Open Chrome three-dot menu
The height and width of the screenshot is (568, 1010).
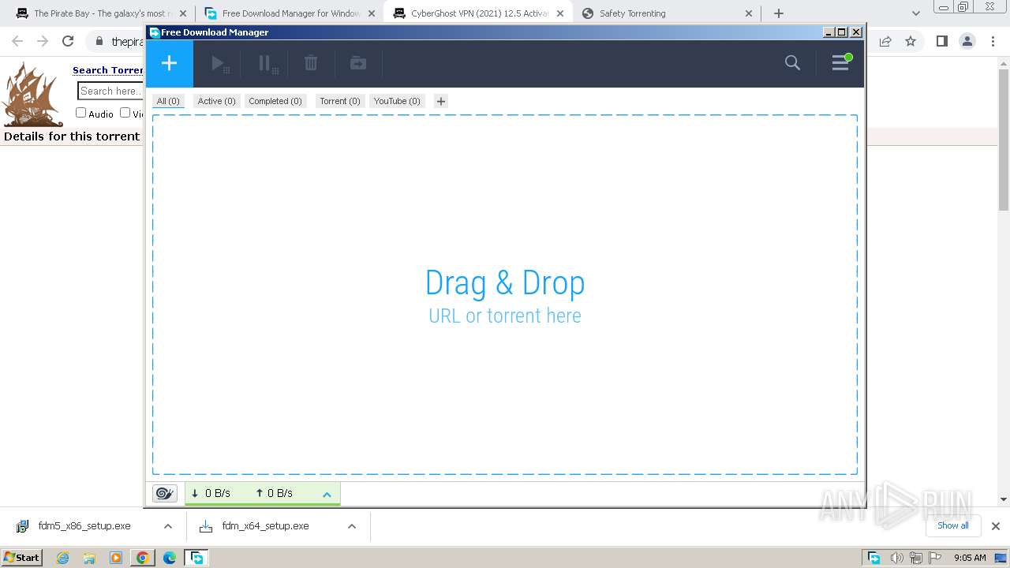(x=993, y=41)
